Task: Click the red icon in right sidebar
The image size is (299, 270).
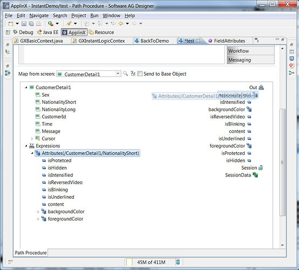Action: [292, 66]
